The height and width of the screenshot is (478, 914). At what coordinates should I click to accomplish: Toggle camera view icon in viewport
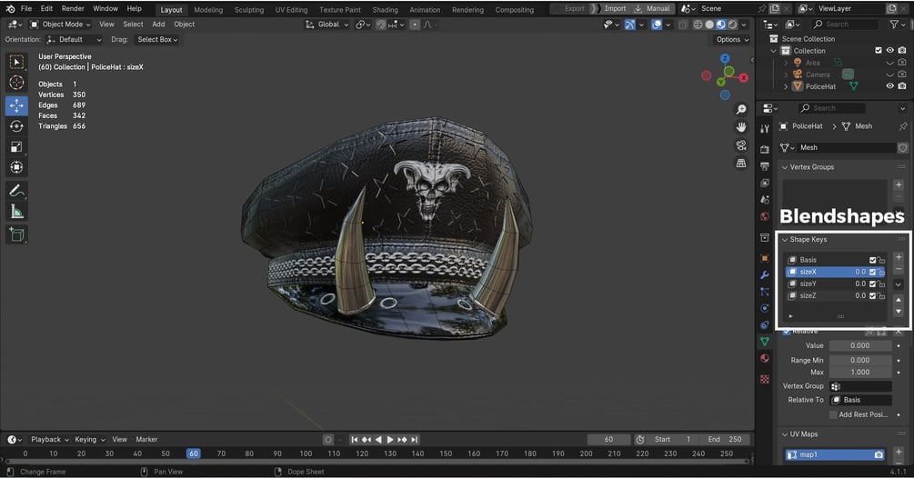click(741, 145)
